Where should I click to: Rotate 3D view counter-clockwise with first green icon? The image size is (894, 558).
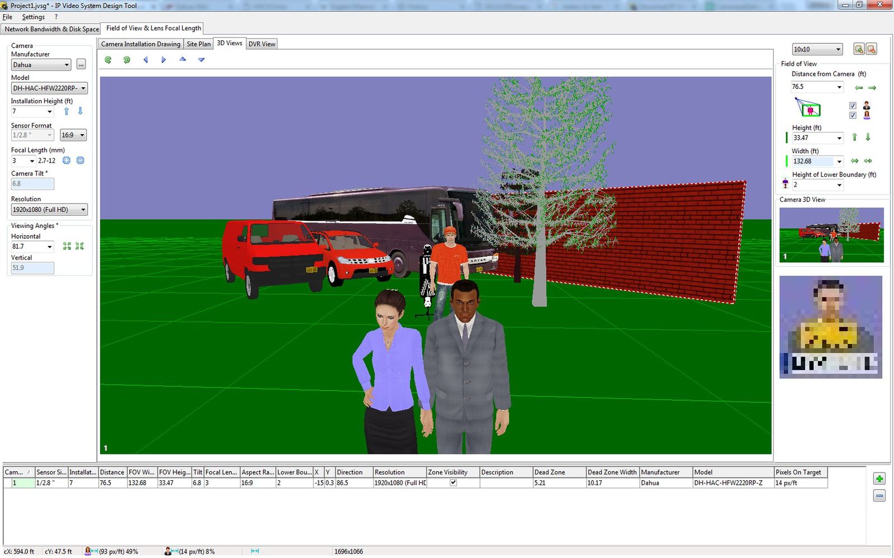pos(108,60)
